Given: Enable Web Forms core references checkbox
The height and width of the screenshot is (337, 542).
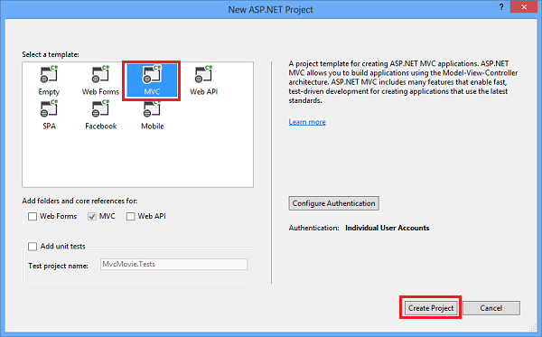Looking at the screenshot, I should click(33, 216).
